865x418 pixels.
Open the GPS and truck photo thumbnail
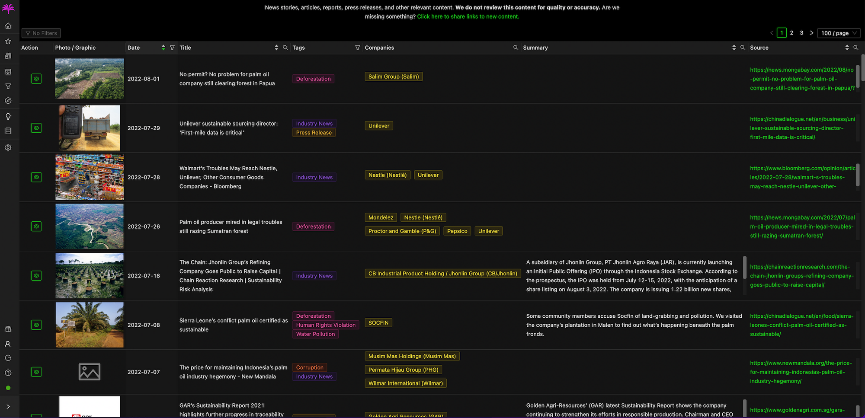(90, 128)
